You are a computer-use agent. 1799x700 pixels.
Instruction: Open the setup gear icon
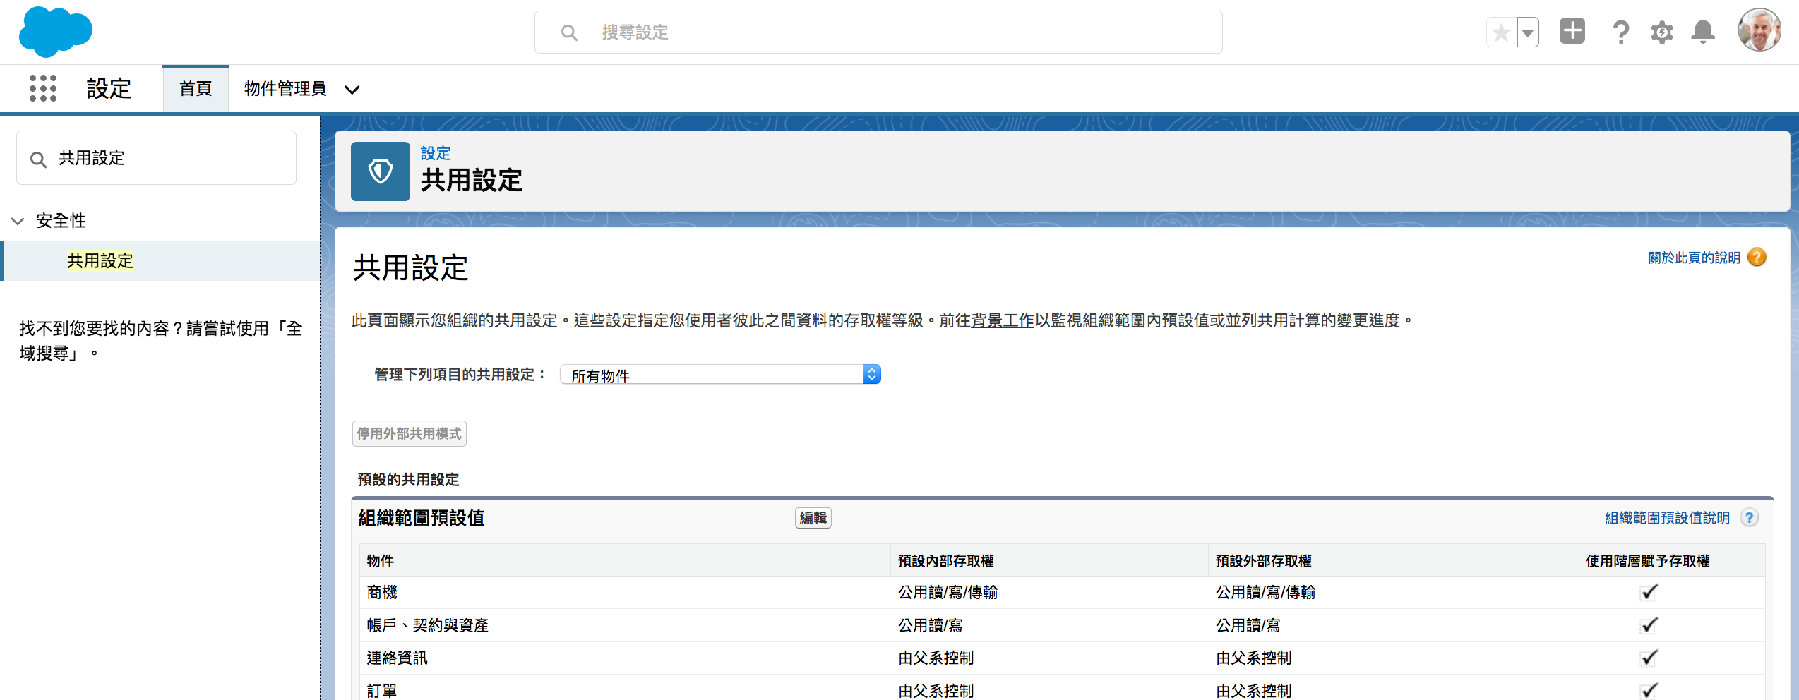pyautogui.click(x=1661, y=32)
